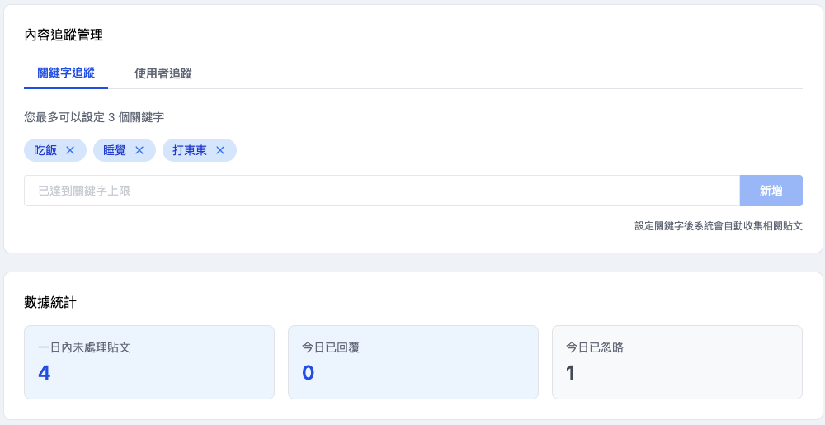This screenshot has width=825, height=425.
Task: Click the replied today count 0
Action: point(309,373)
